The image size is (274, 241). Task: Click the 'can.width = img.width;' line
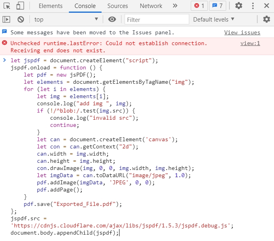(73, 154)
